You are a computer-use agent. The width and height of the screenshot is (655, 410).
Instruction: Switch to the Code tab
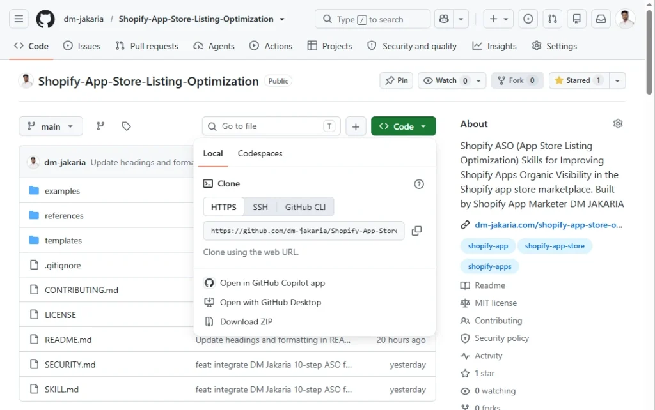(x=31, y=46)
